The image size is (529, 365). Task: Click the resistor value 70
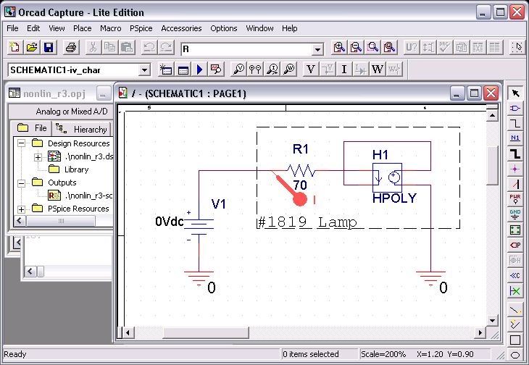click(x=300, y=185)
